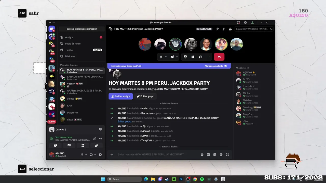The height and width of the screenshot is (183, 326).
Task: Mute microphone in the call controls
Action: point(161,57)
